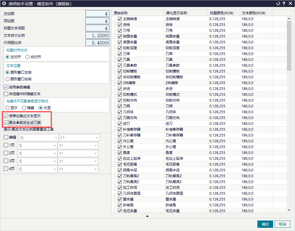
Task: Click the reset arrow icon in title bar
Action: pyautogui.click(x=278, y=3)
